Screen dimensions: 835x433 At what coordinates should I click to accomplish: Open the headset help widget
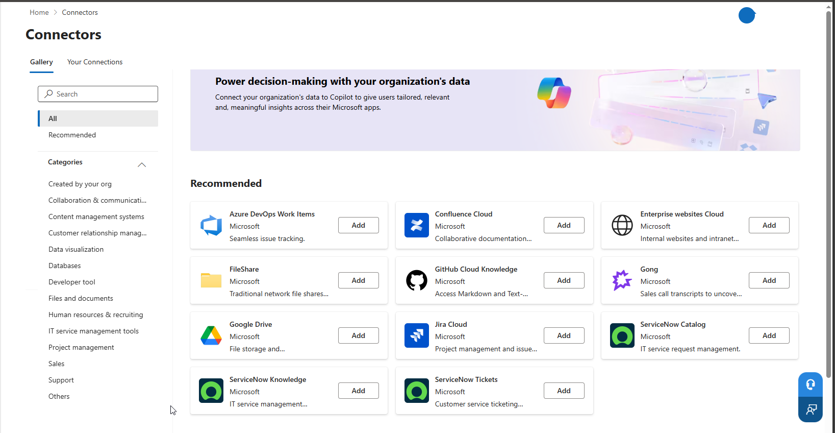[x=811, y=384]
